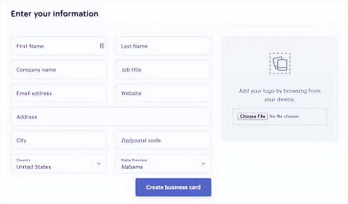Expand the State/Province dropdown chevron
The height and width of the screenshot is (204, 348).
point(203,164)
